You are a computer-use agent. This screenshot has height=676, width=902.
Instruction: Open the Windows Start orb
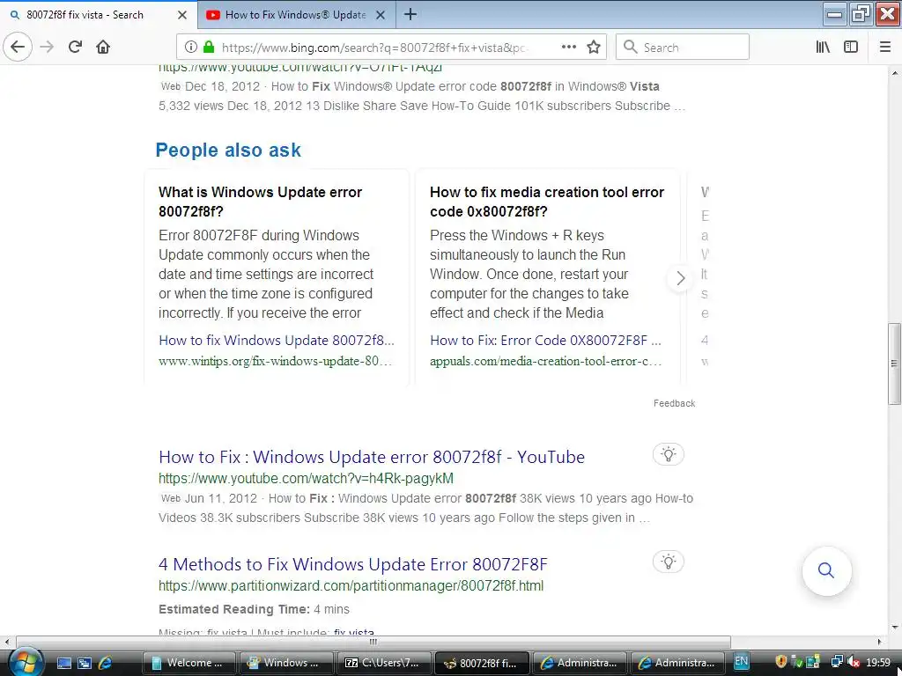(x=24, y=662)
